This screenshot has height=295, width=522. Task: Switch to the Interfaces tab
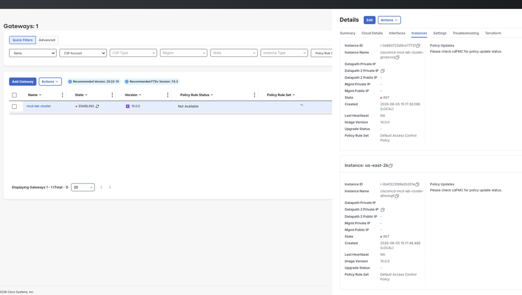[x=397, y=33]
